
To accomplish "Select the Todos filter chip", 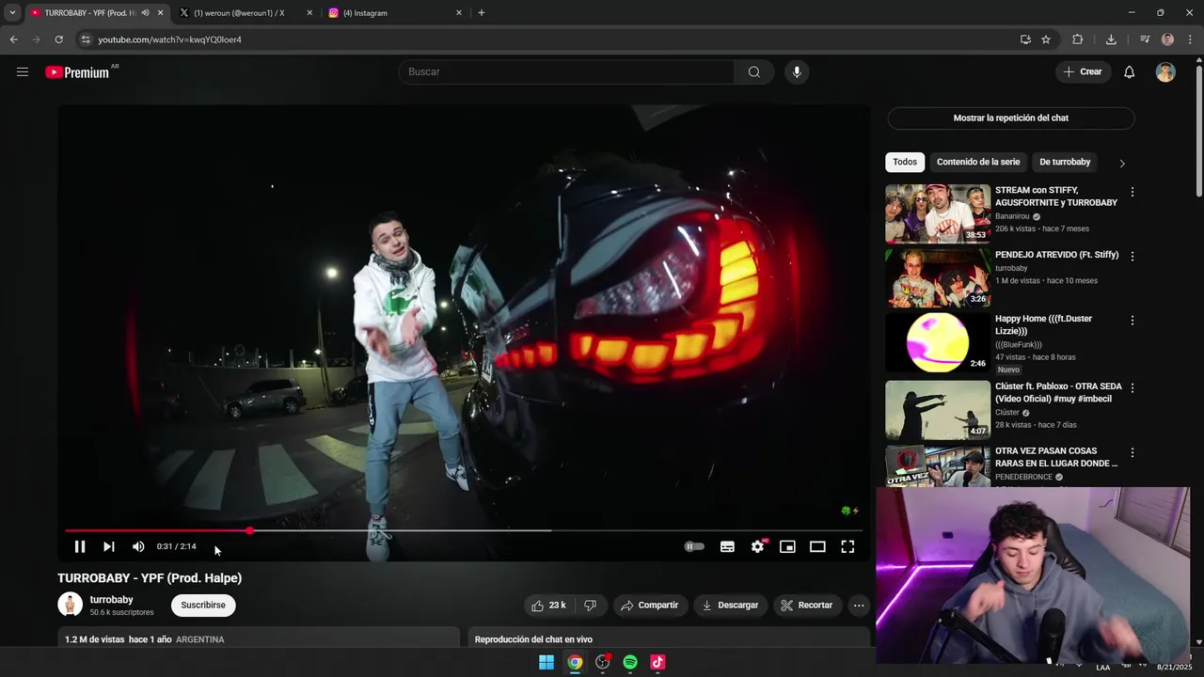I will tap(905, 163).
